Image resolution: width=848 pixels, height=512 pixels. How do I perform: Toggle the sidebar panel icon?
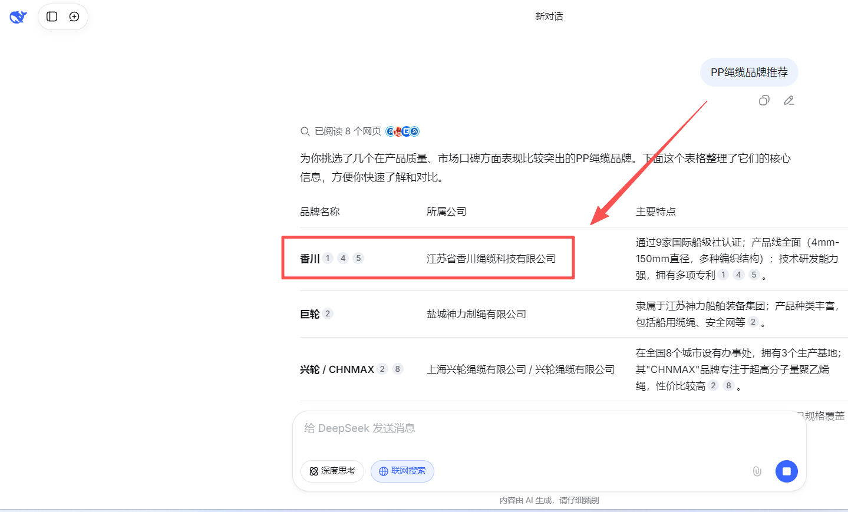(x=52, y=16)
